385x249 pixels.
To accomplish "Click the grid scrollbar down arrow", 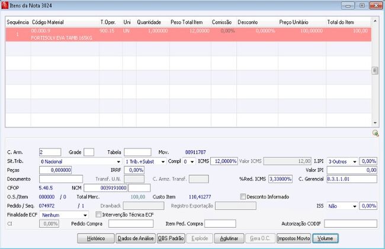I will [x=375, y=123].
